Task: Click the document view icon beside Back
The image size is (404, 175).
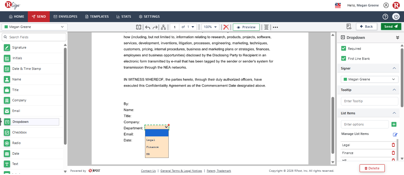Action: click(349, 27)
